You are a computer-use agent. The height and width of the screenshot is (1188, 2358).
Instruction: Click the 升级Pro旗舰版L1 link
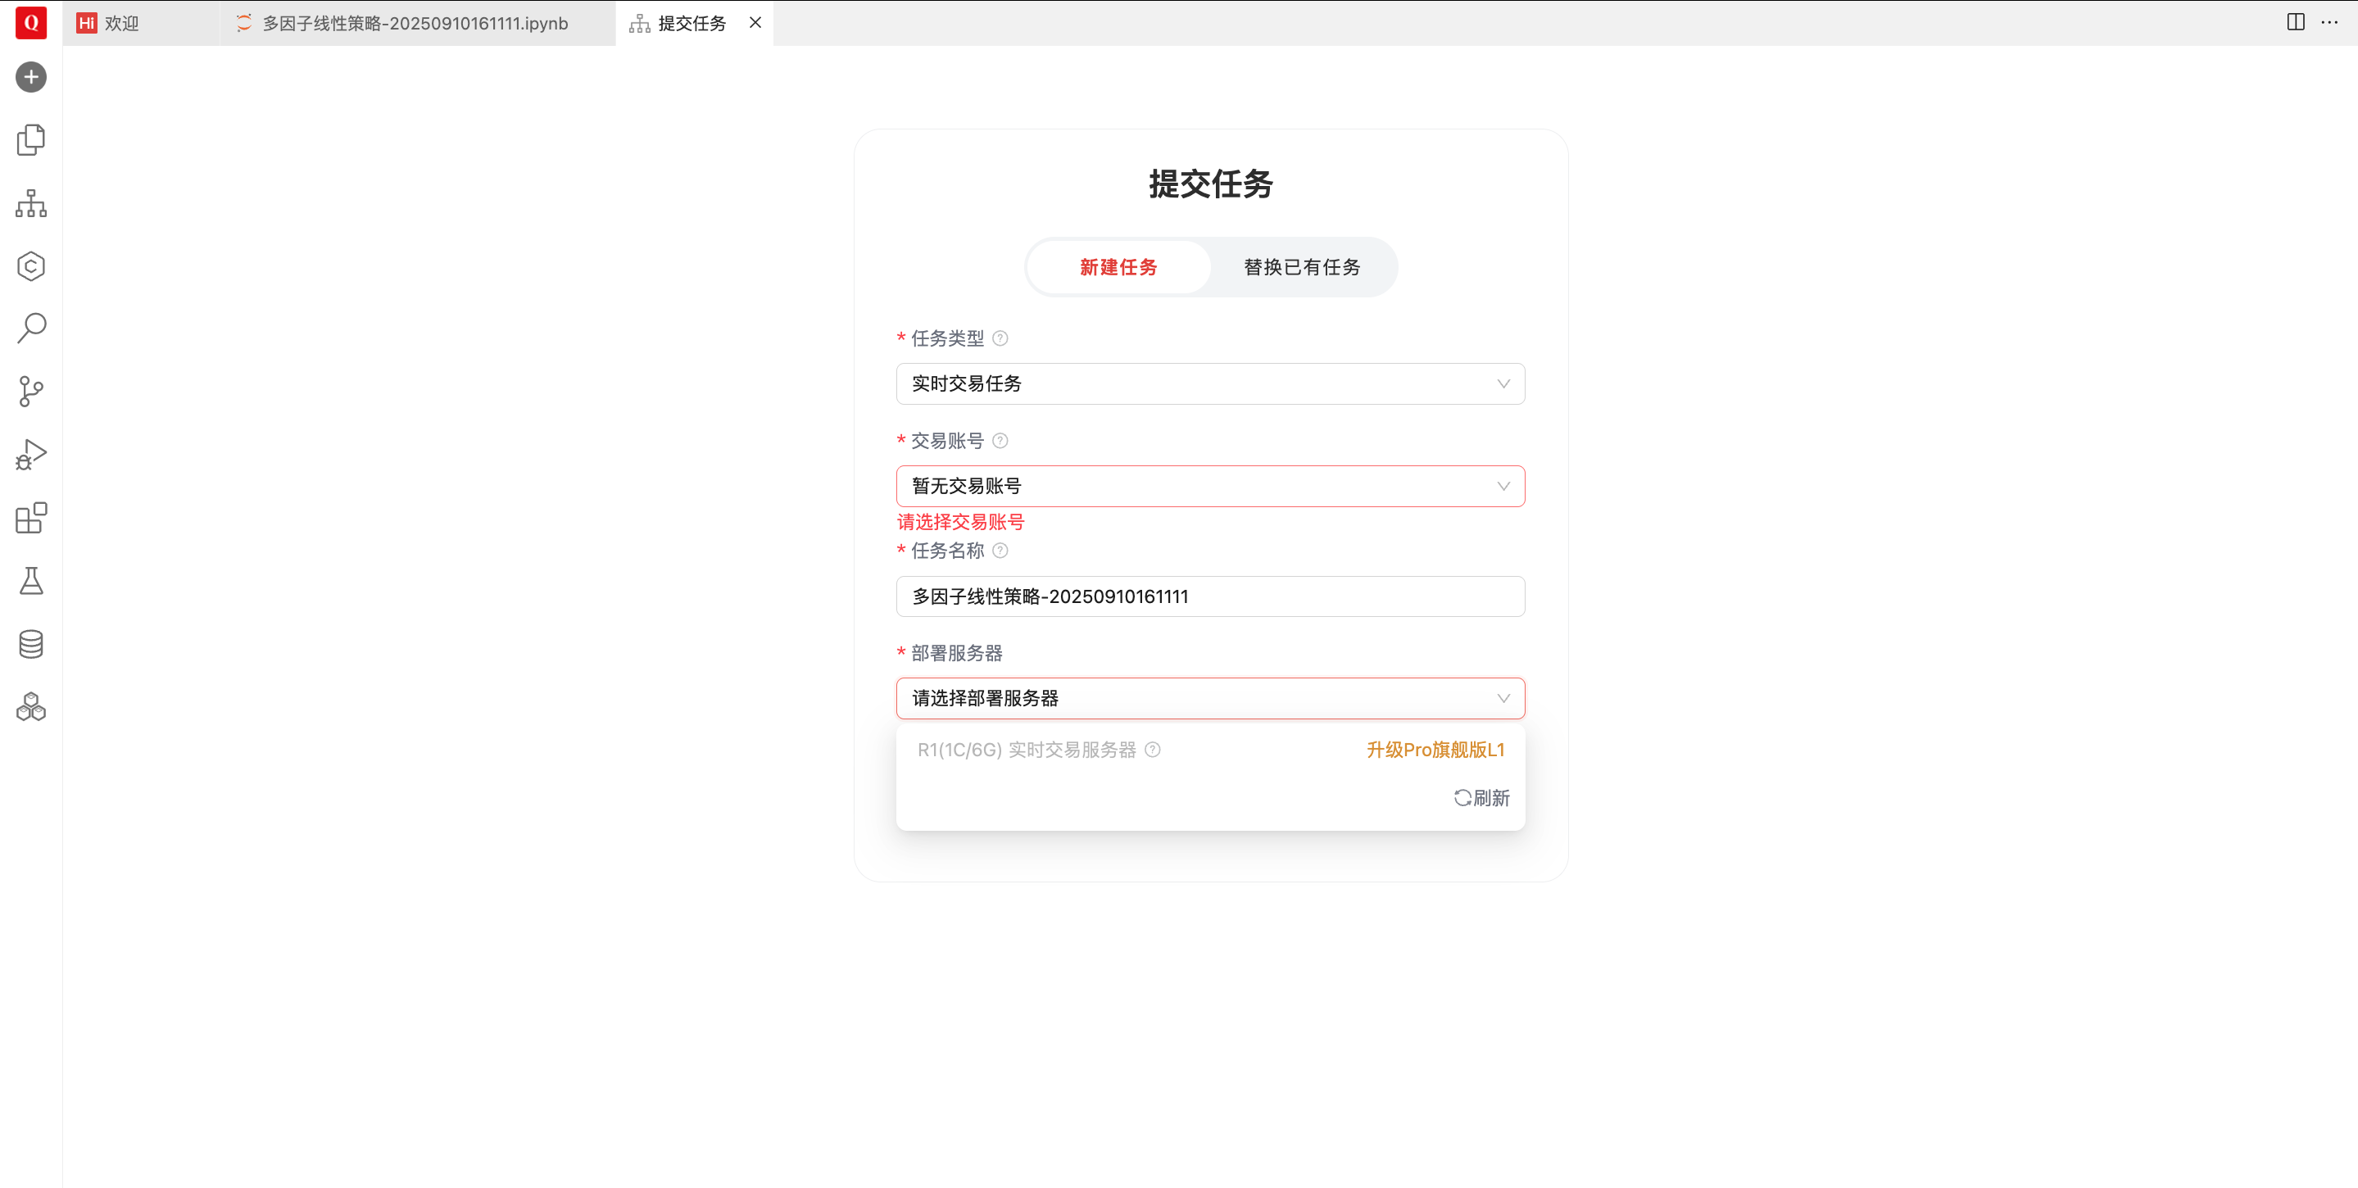[1435, 750]
